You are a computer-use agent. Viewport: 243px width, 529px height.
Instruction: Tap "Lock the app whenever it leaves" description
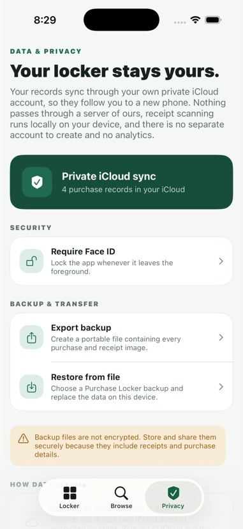[112, 267]
